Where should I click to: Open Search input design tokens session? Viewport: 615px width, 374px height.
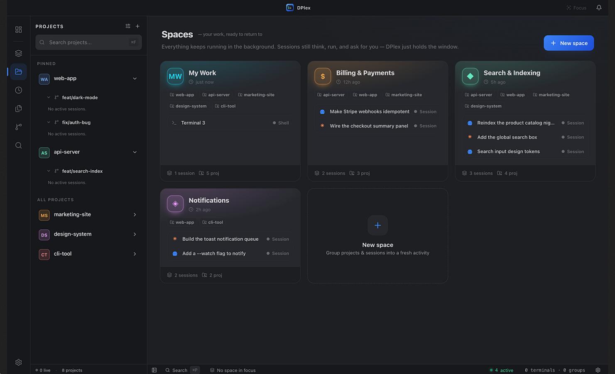tap(525, 151)
